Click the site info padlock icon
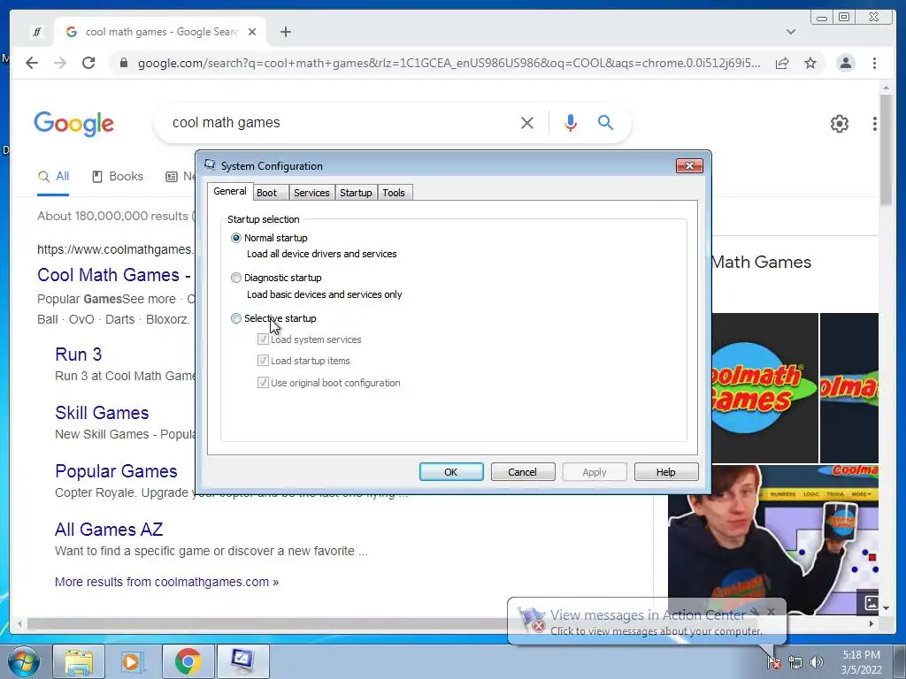Screen dimensions: 906x679 (123, 63)
